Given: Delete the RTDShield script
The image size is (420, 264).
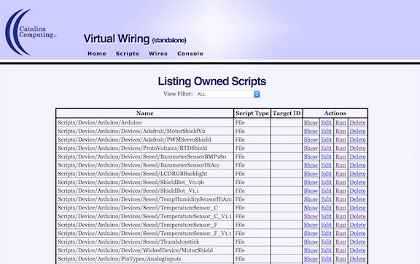Looking at the screenshot, I should pos(357,148).
